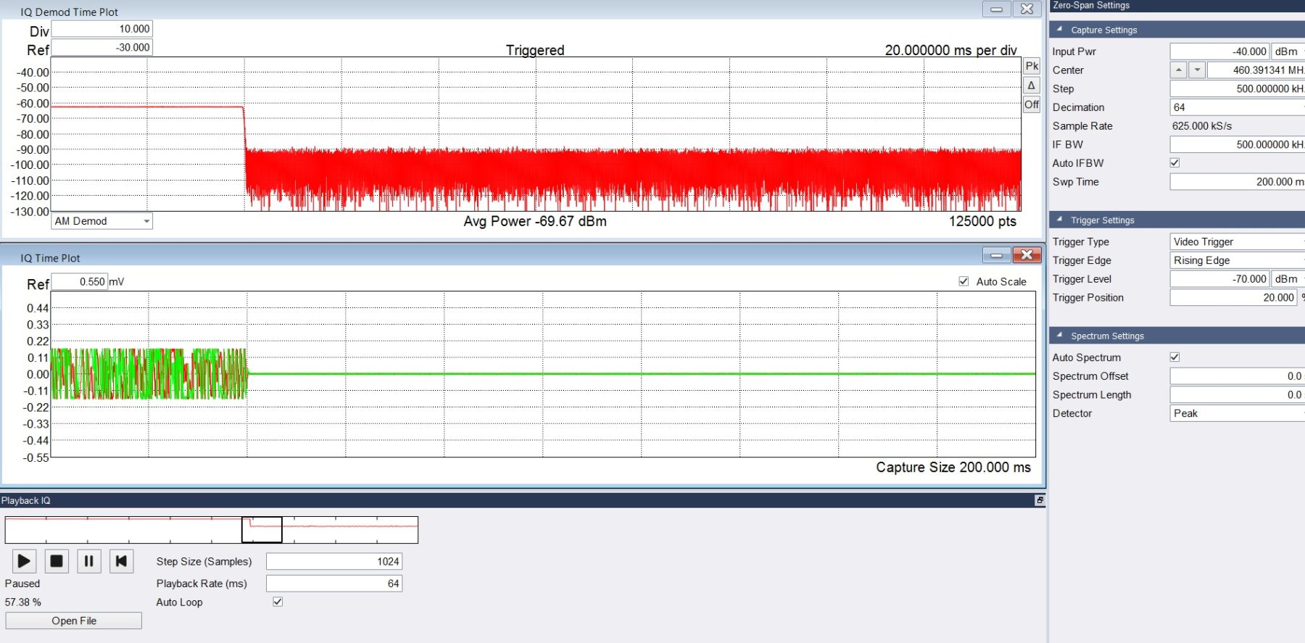The image size is (1305, 643).
Task: Undock the Playback IQ panel
Action: [1039, 500]
